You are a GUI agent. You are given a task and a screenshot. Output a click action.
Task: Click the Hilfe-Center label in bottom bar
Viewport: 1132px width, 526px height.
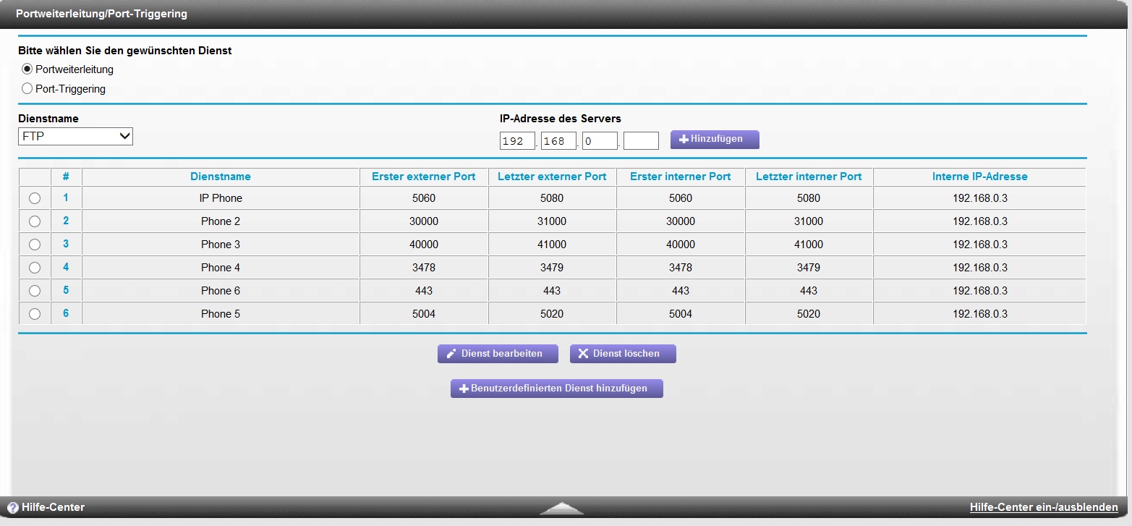coord(53,508)
